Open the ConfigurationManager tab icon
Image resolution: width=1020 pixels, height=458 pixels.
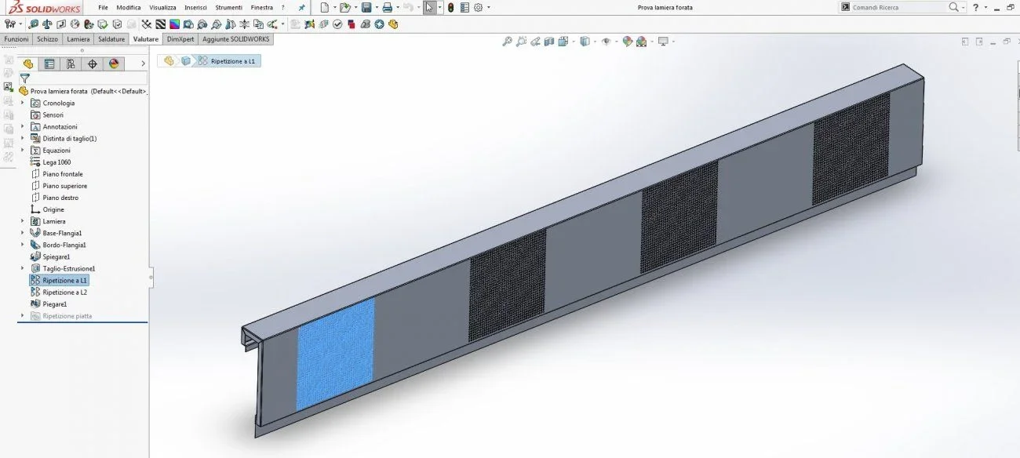coord(71,64)
